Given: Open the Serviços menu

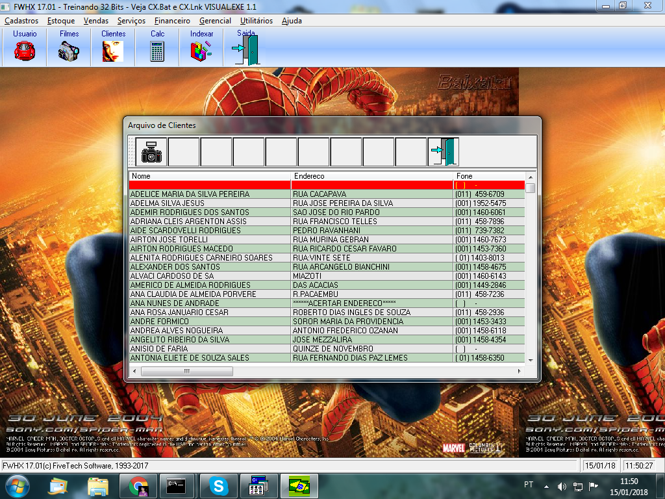Looking at the screenshot, I should (131, 20).
